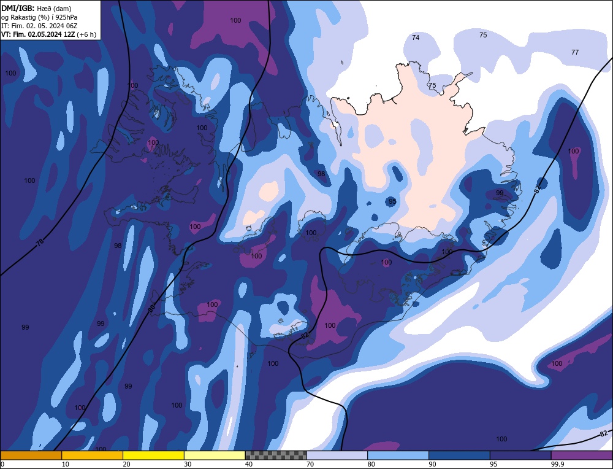Pick the pale yellow 30–40 legend swatch

pos(215,455)
